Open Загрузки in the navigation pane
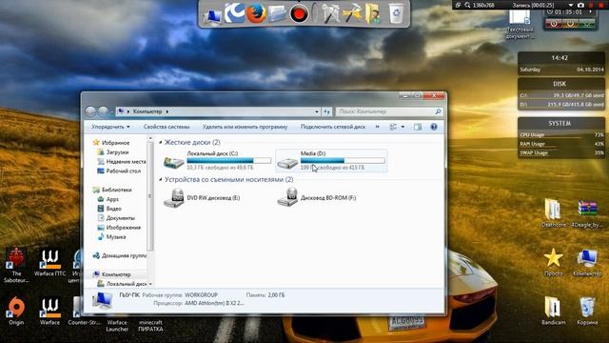Screen dimensions: 609x343 [112, 152]
